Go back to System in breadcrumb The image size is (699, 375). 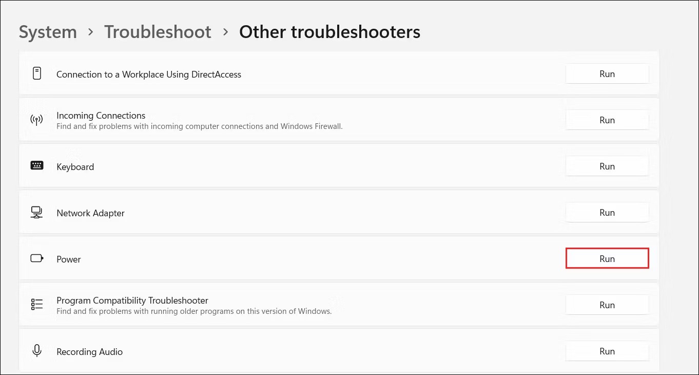click(48, 32)
